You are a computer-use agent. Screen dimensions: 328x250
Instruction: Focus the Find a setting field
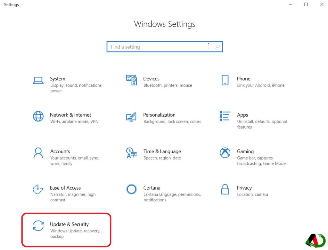[x=165, y=47]
